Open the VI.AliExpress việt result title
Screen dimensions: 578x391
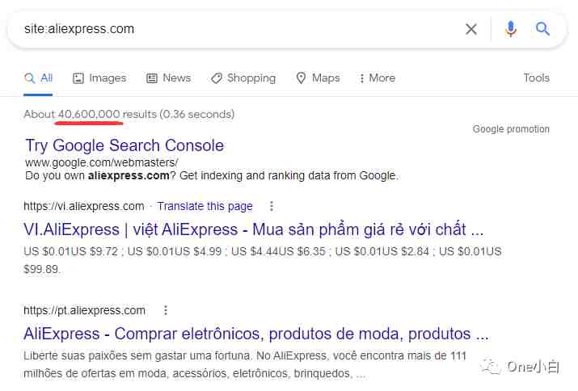click(x=254, y=229)
